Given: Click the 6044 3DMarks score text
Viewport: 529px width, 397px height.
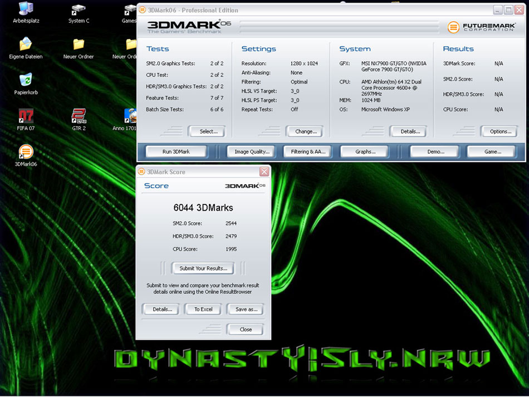Looking at the screenshot, I should 203,208.
